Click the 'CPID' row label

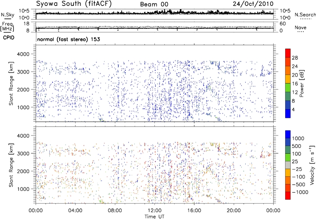(x=9, y=38)
